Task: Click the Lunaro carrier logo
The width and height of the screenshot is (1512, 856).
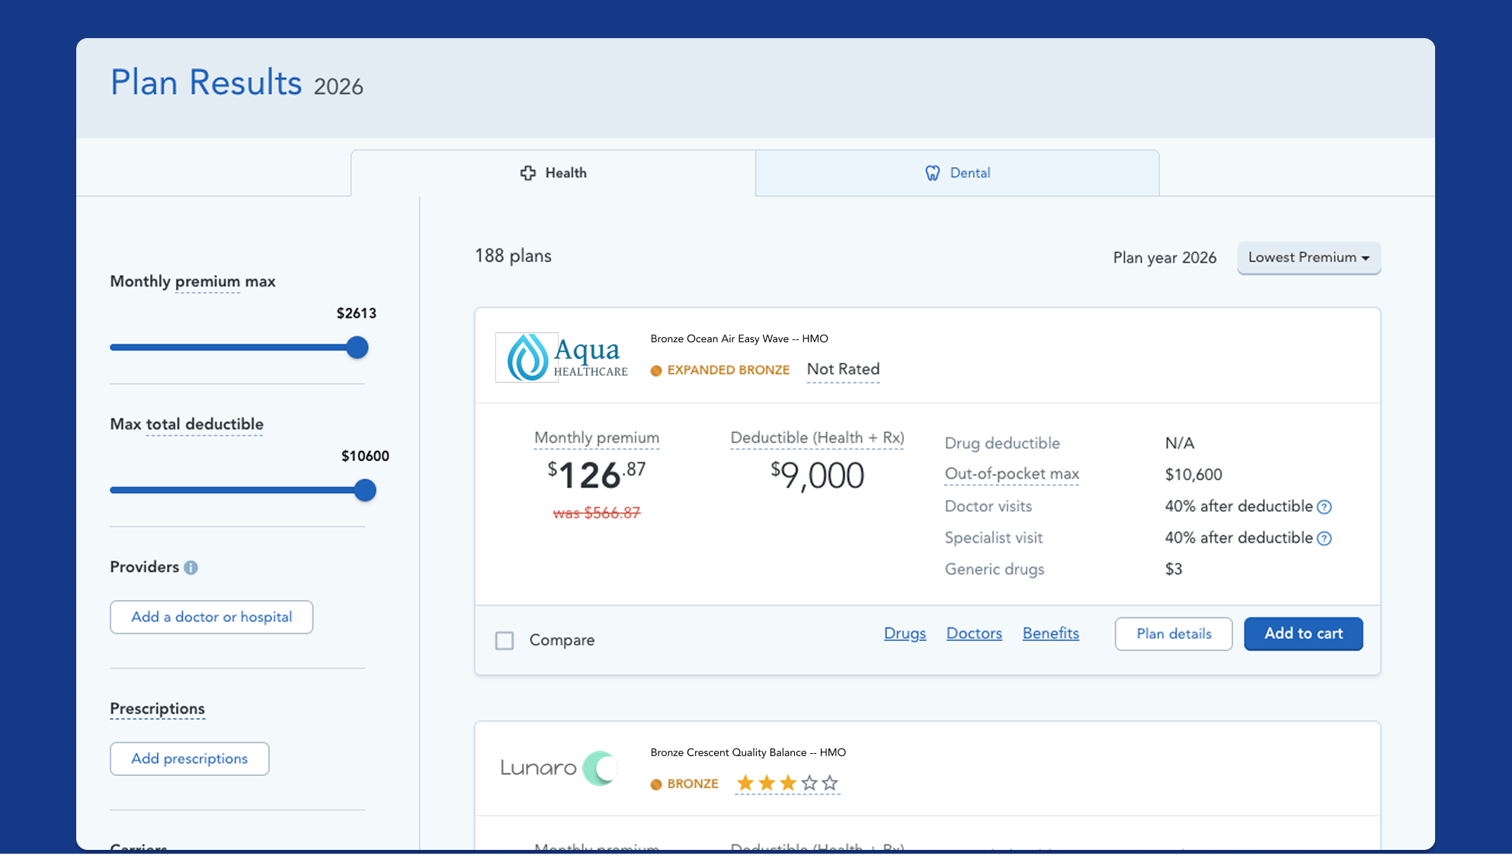Action: tap(559, 768)
